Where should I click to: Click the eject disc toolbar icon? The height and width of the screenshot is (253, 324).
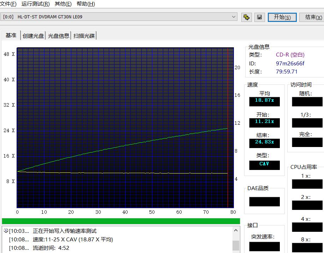(246, 17)
